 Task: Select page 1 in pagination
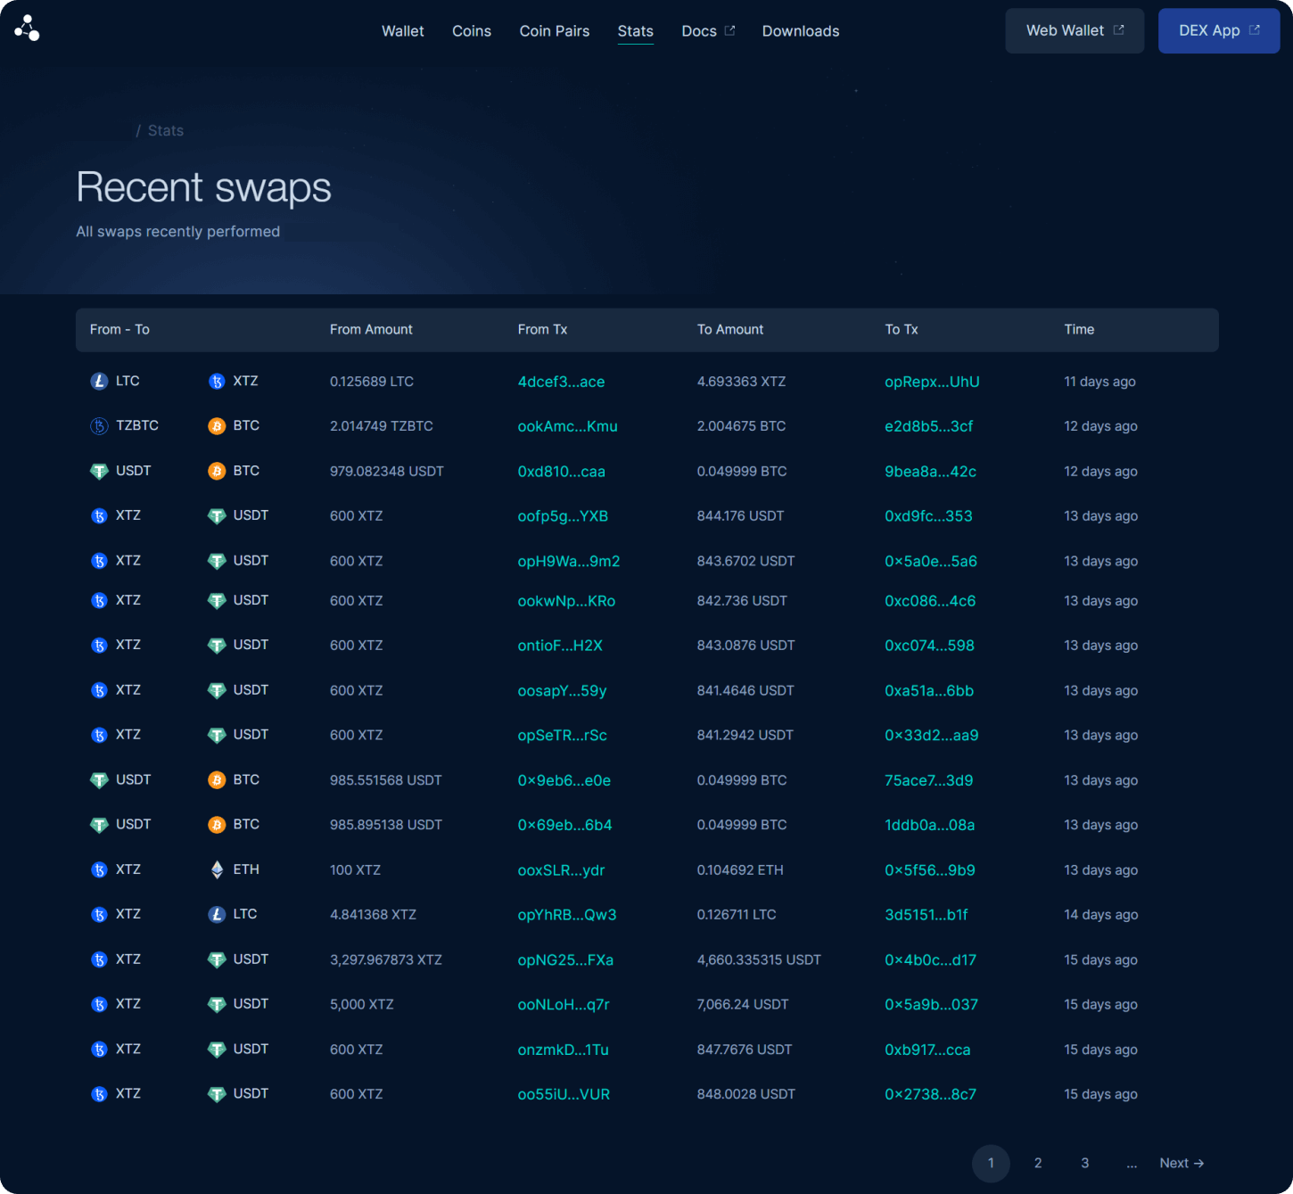pyautogui.click(x=991, y=1163)
